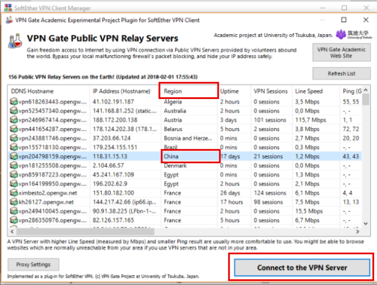The image size is (377, 285).
Task: Select the 115,7 Mbps line speed cell
Action: click(x=310, y=120)
